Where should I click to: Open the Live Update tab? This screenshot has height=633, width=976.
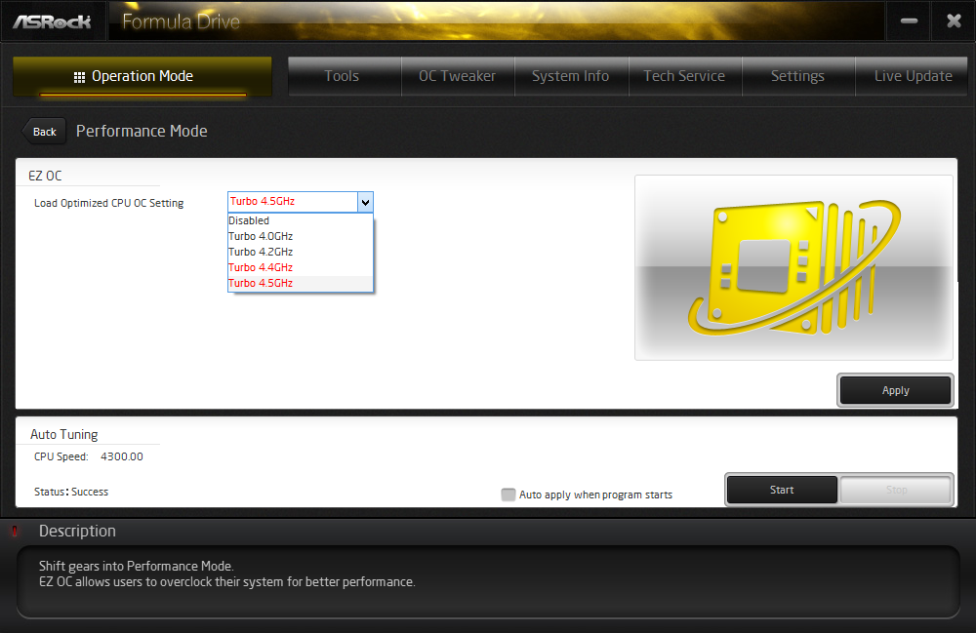point(914,76)
